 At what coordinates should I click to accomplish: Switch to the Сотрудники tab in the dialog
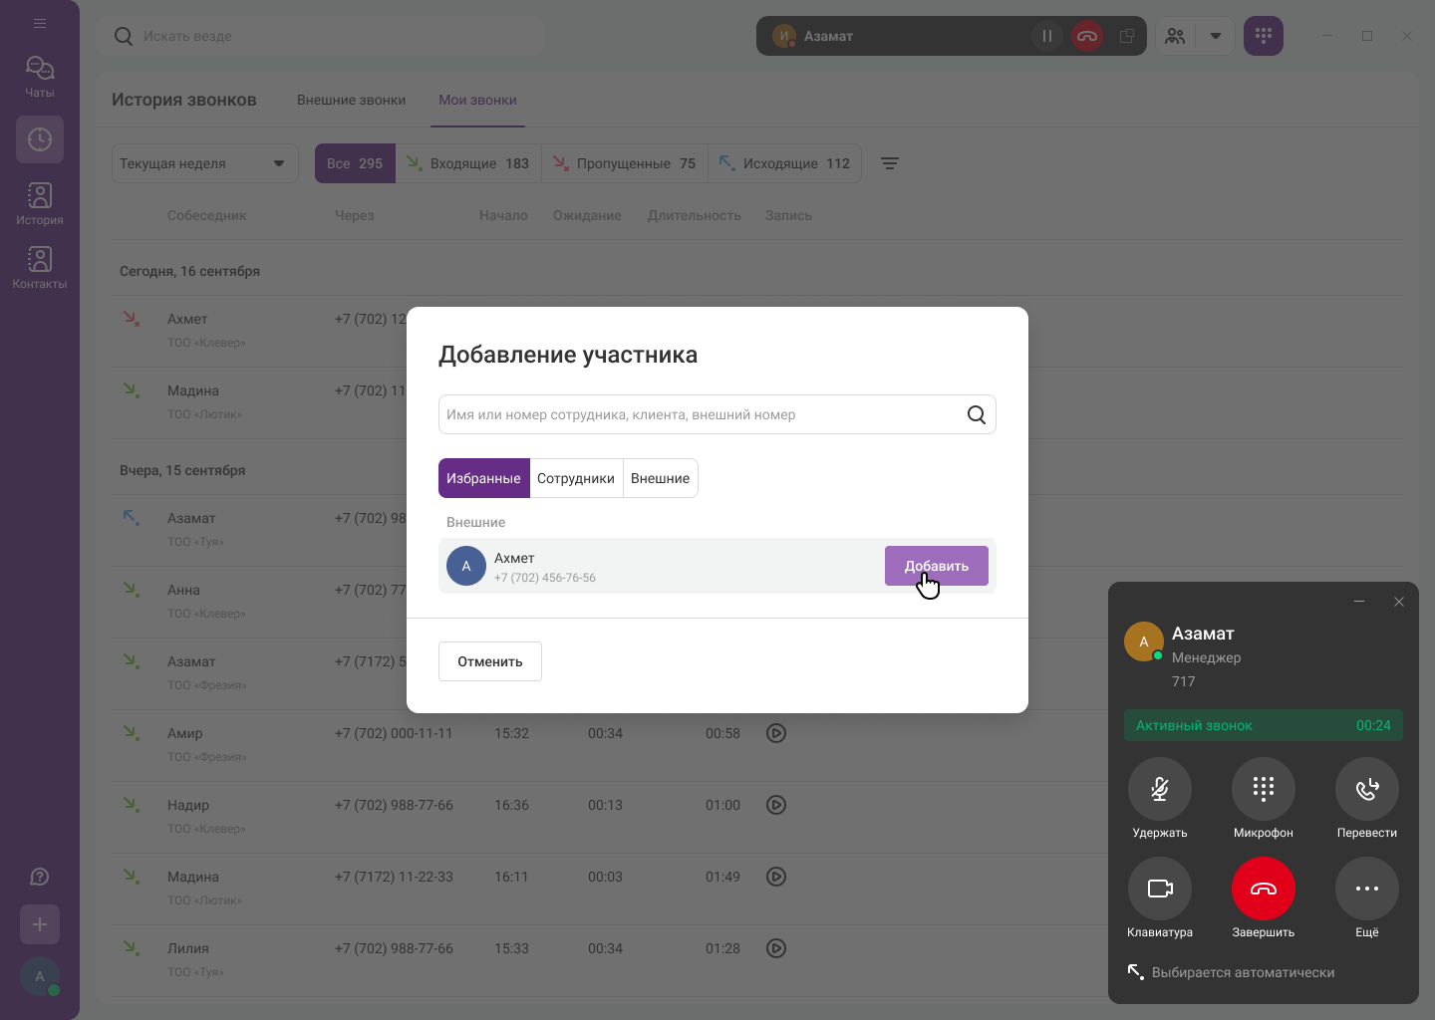point(575,478)
